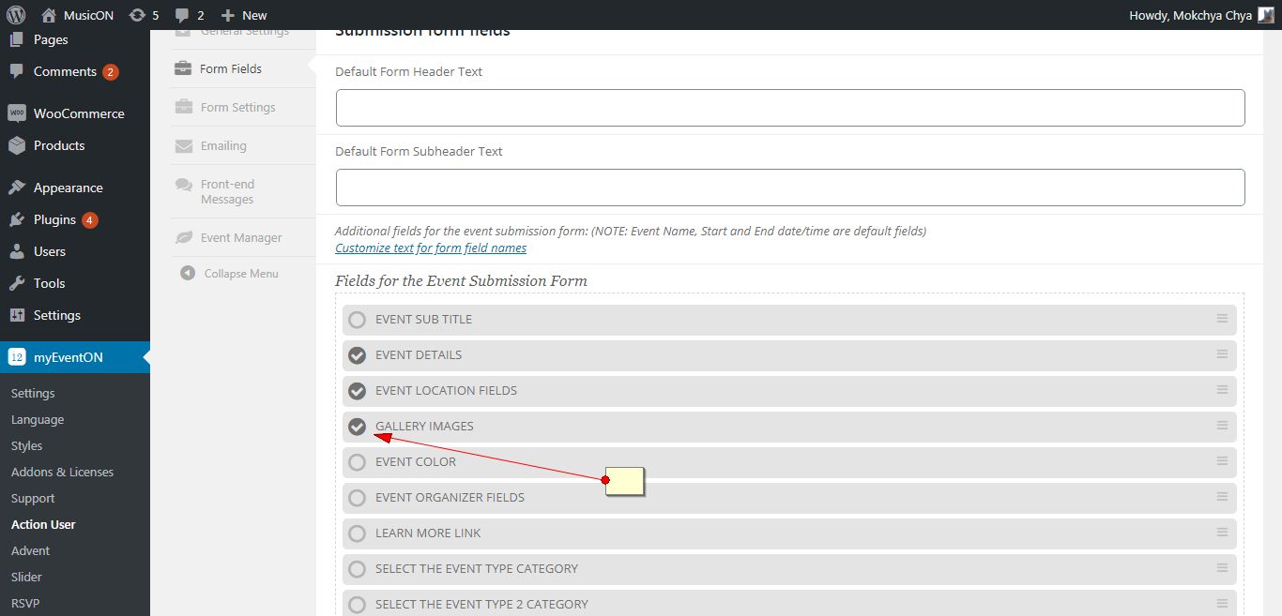Expand the Plugins sidebar menu
This screenshot has width=1282, height=616.
point(54,219)
